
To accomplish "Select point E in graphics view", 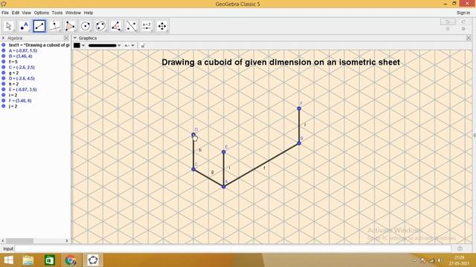I will coord(224,152).
